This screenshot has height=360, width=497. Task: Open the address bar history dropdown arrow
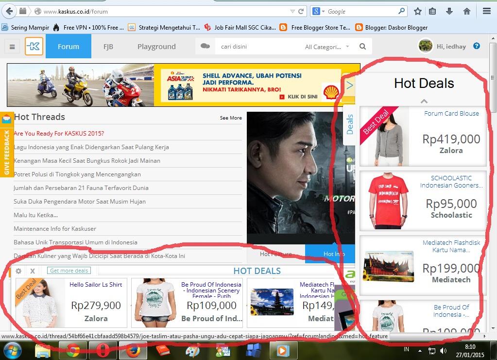click(292, 11)
